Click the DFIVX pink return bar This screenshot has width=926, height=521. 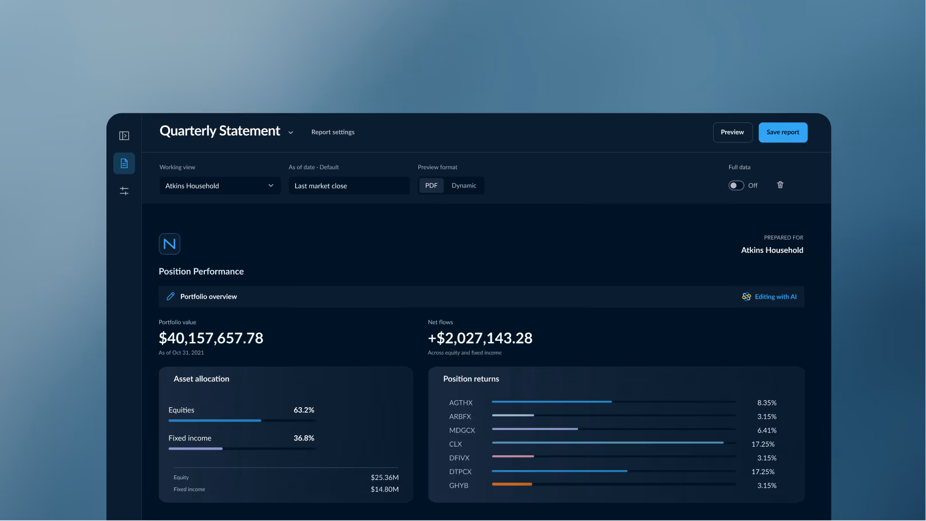pyautogui.click(x=513, y=456)
